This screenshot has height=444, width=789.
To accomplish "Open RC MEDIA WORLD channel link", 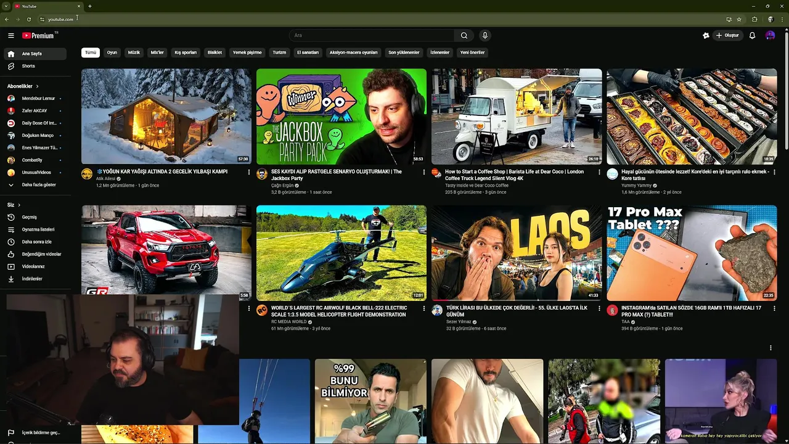I will 288,322.
